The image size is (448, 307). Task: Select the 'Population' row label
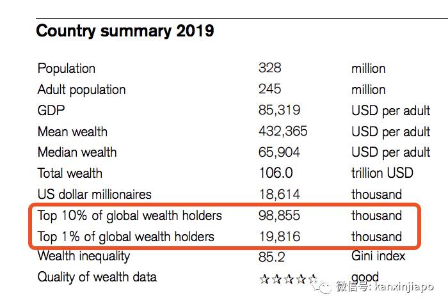pyautogui.click(x=67, y=68)
